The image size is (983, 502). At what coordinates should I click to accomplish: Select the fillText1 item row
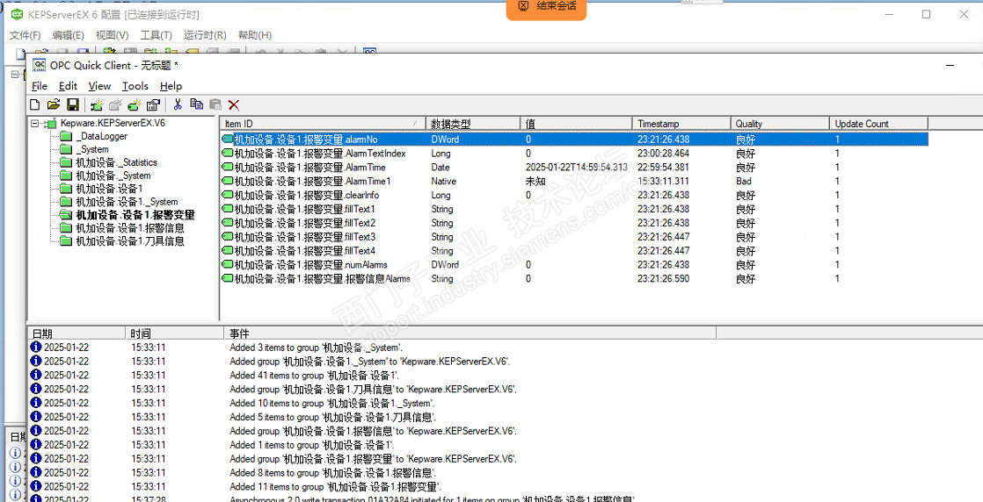point(573,209)
